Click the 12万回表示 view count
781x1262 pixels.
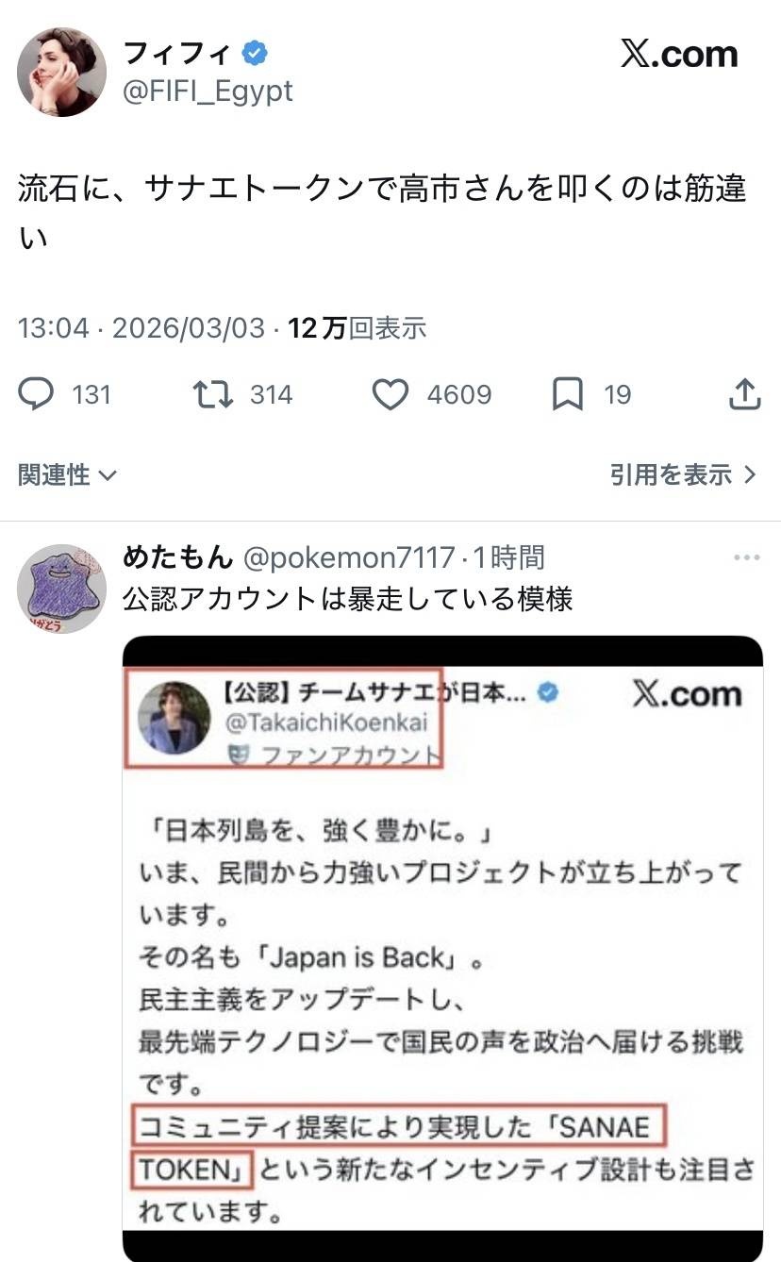tap(357, 328)
